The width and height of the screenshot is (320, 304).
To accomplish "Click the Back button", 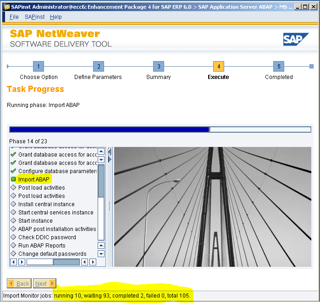I will click(x=19, y=283).
